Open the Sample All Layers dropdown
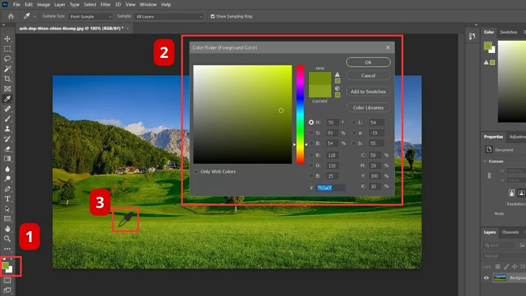 [169, 17]
